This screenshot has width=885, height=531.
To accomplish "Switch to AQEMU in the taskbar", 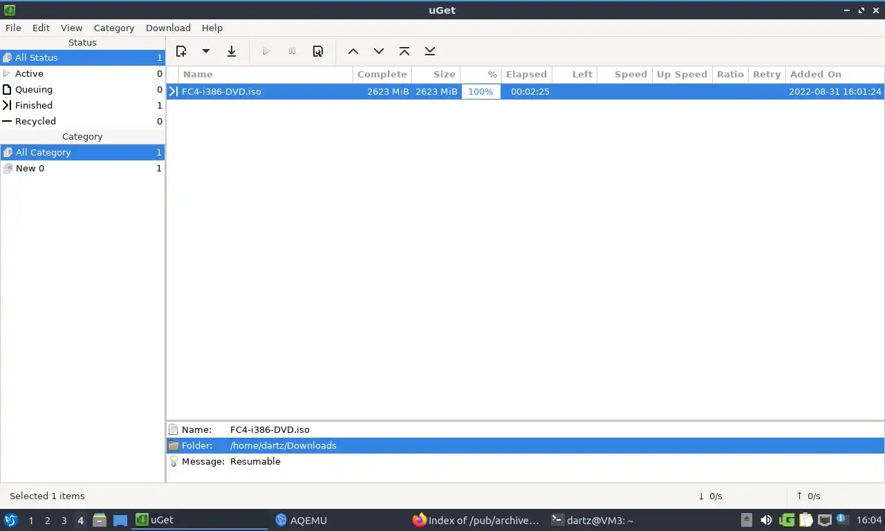I will coord(339,520).
